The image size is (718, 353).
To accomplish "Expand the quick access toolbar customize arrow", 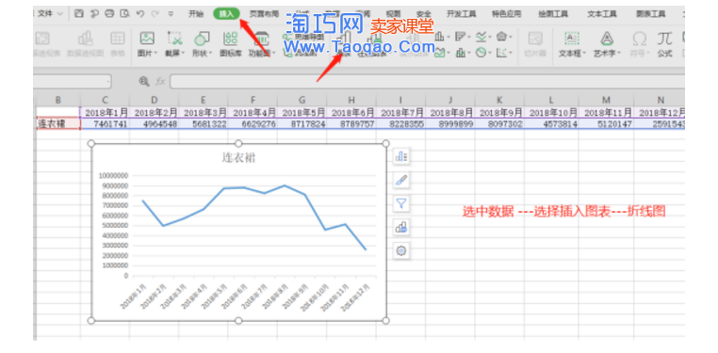I will (171, 14).
